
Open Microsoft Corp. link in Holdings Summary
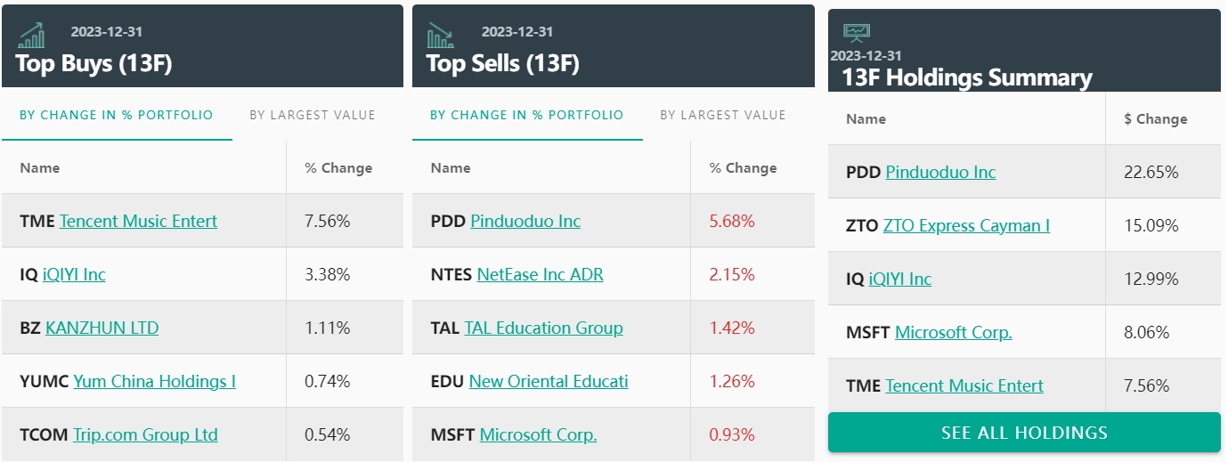pyautogui.click(x=953, y=332)
